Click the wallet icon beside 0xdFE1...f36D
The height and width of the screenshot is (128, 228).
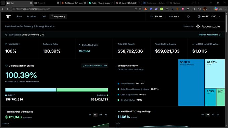199,16
